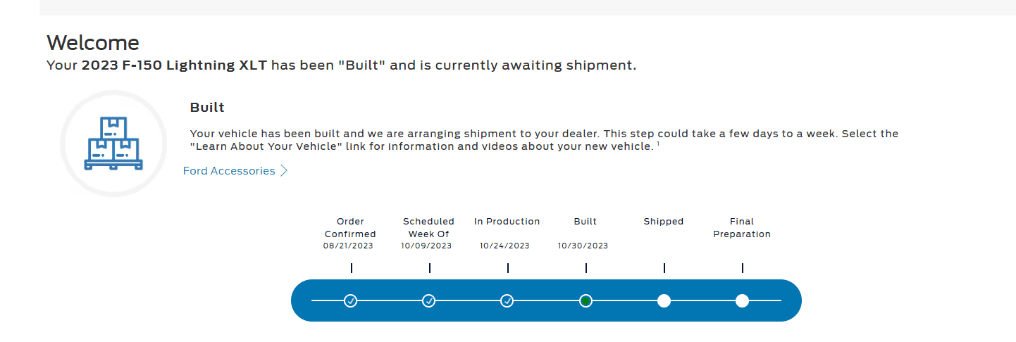Image resolution: width=1016 pixels, height=342 pixels.
Task: Click the Order Confirmed checkmark circle
Action: (x=351, y=301)
